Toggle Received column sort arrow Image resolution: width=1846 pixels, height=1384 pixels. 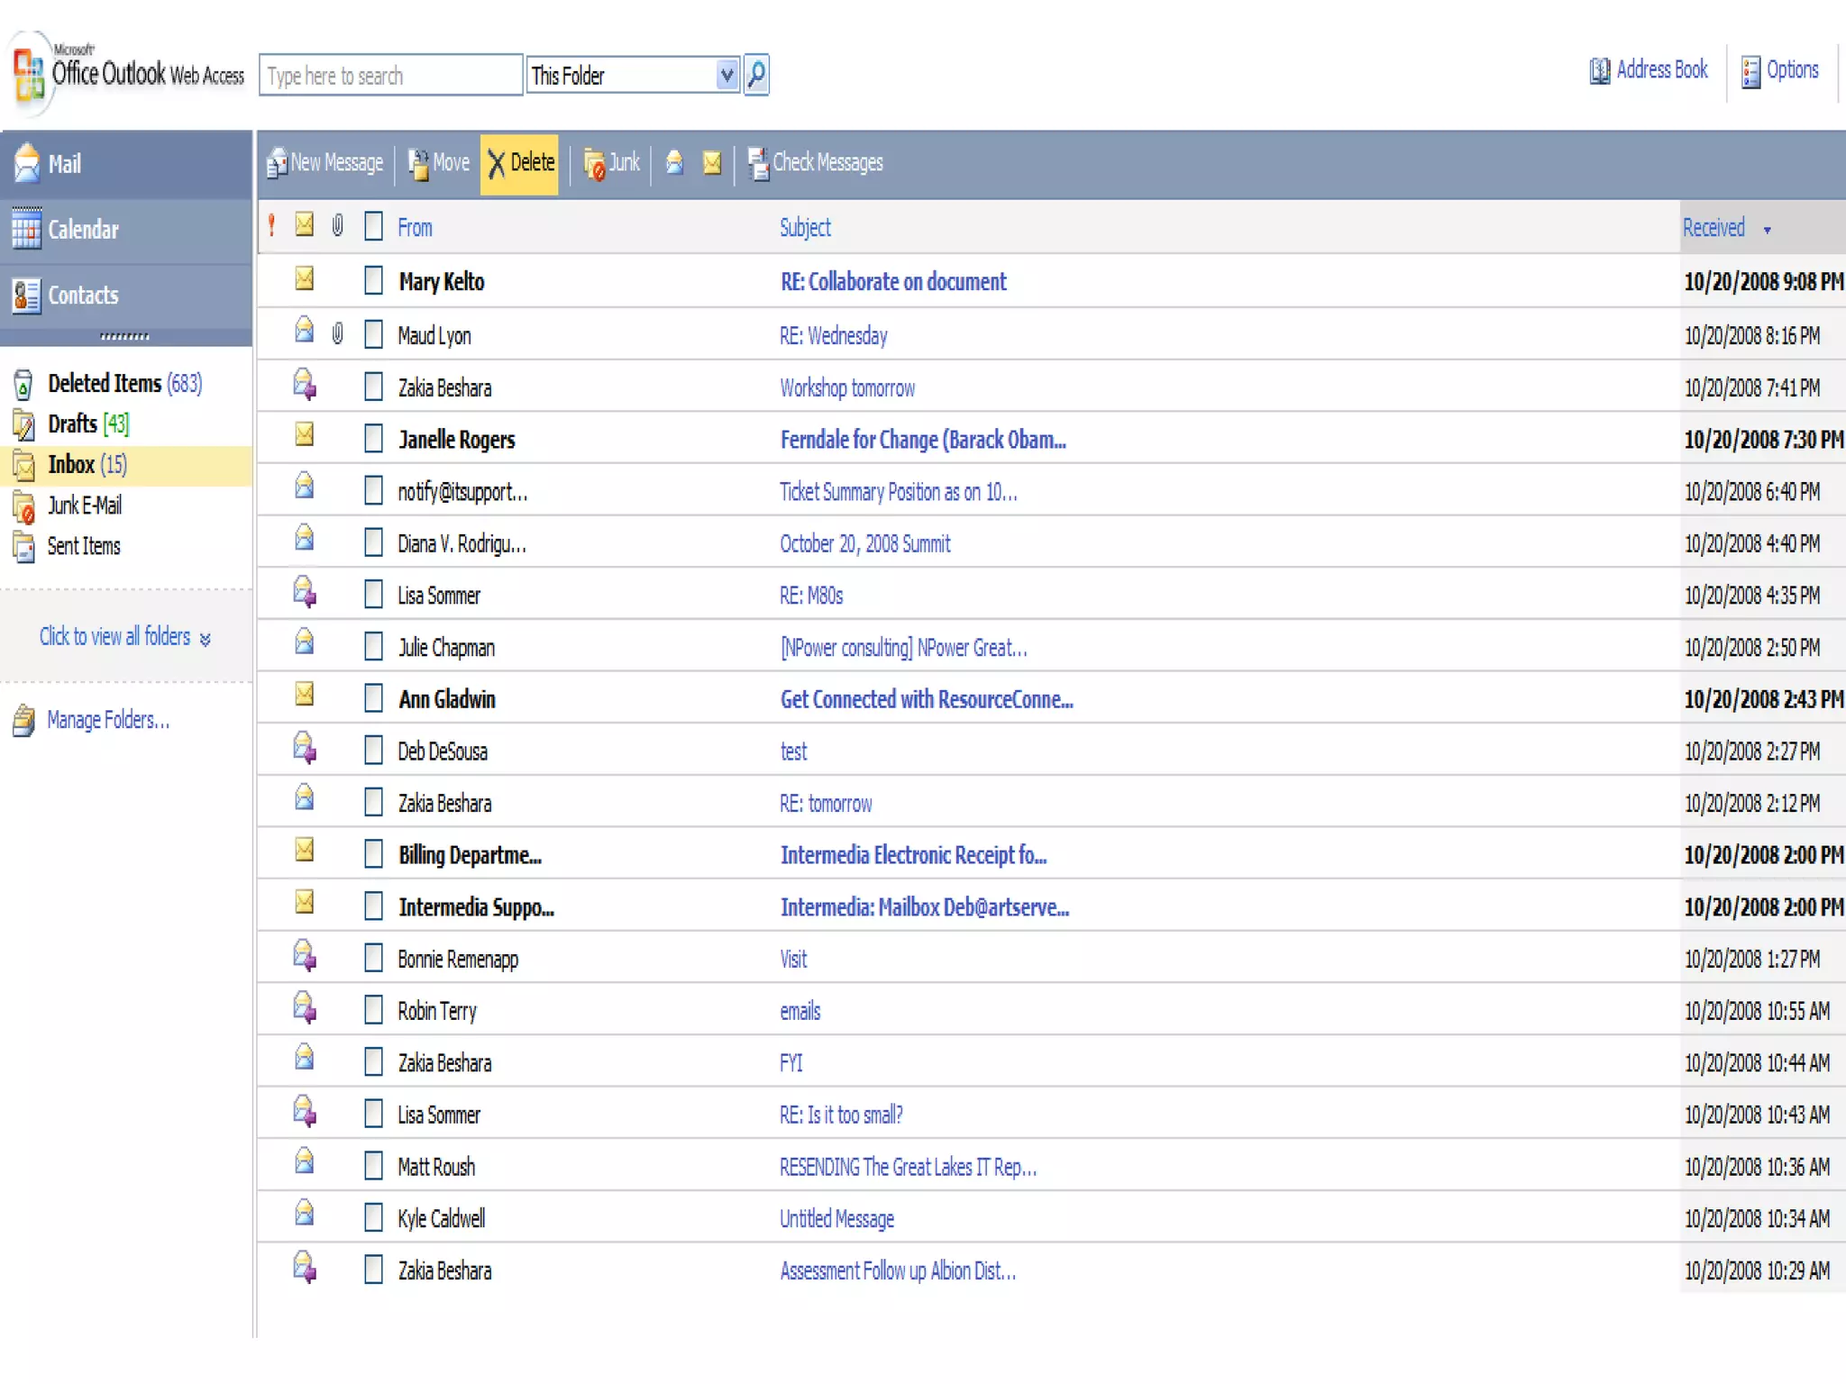[x=1767, y=230]
